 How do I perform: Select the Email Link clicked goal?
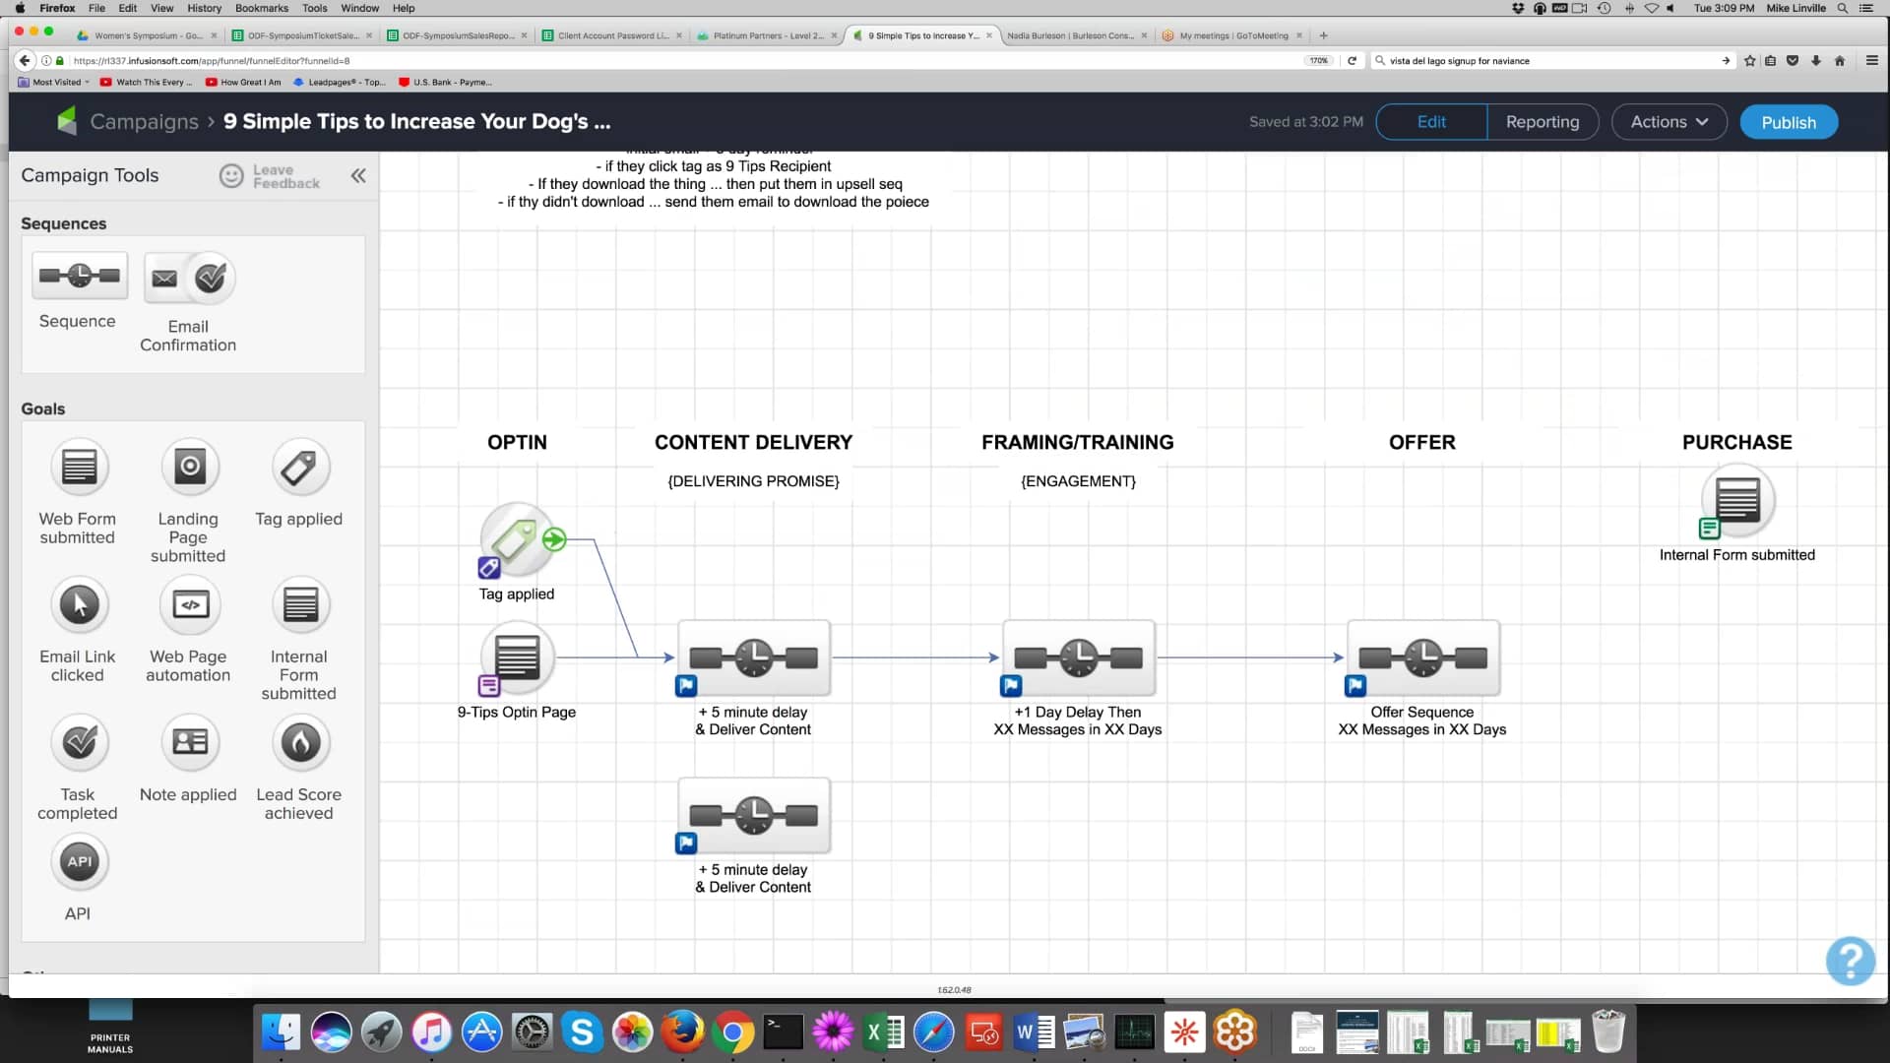(x=79, y=604)
